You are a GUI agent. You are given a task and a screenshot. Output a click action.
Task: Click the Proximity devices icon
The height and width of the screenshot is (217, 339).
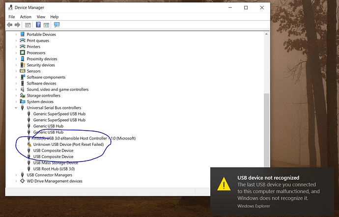(23, 58)
